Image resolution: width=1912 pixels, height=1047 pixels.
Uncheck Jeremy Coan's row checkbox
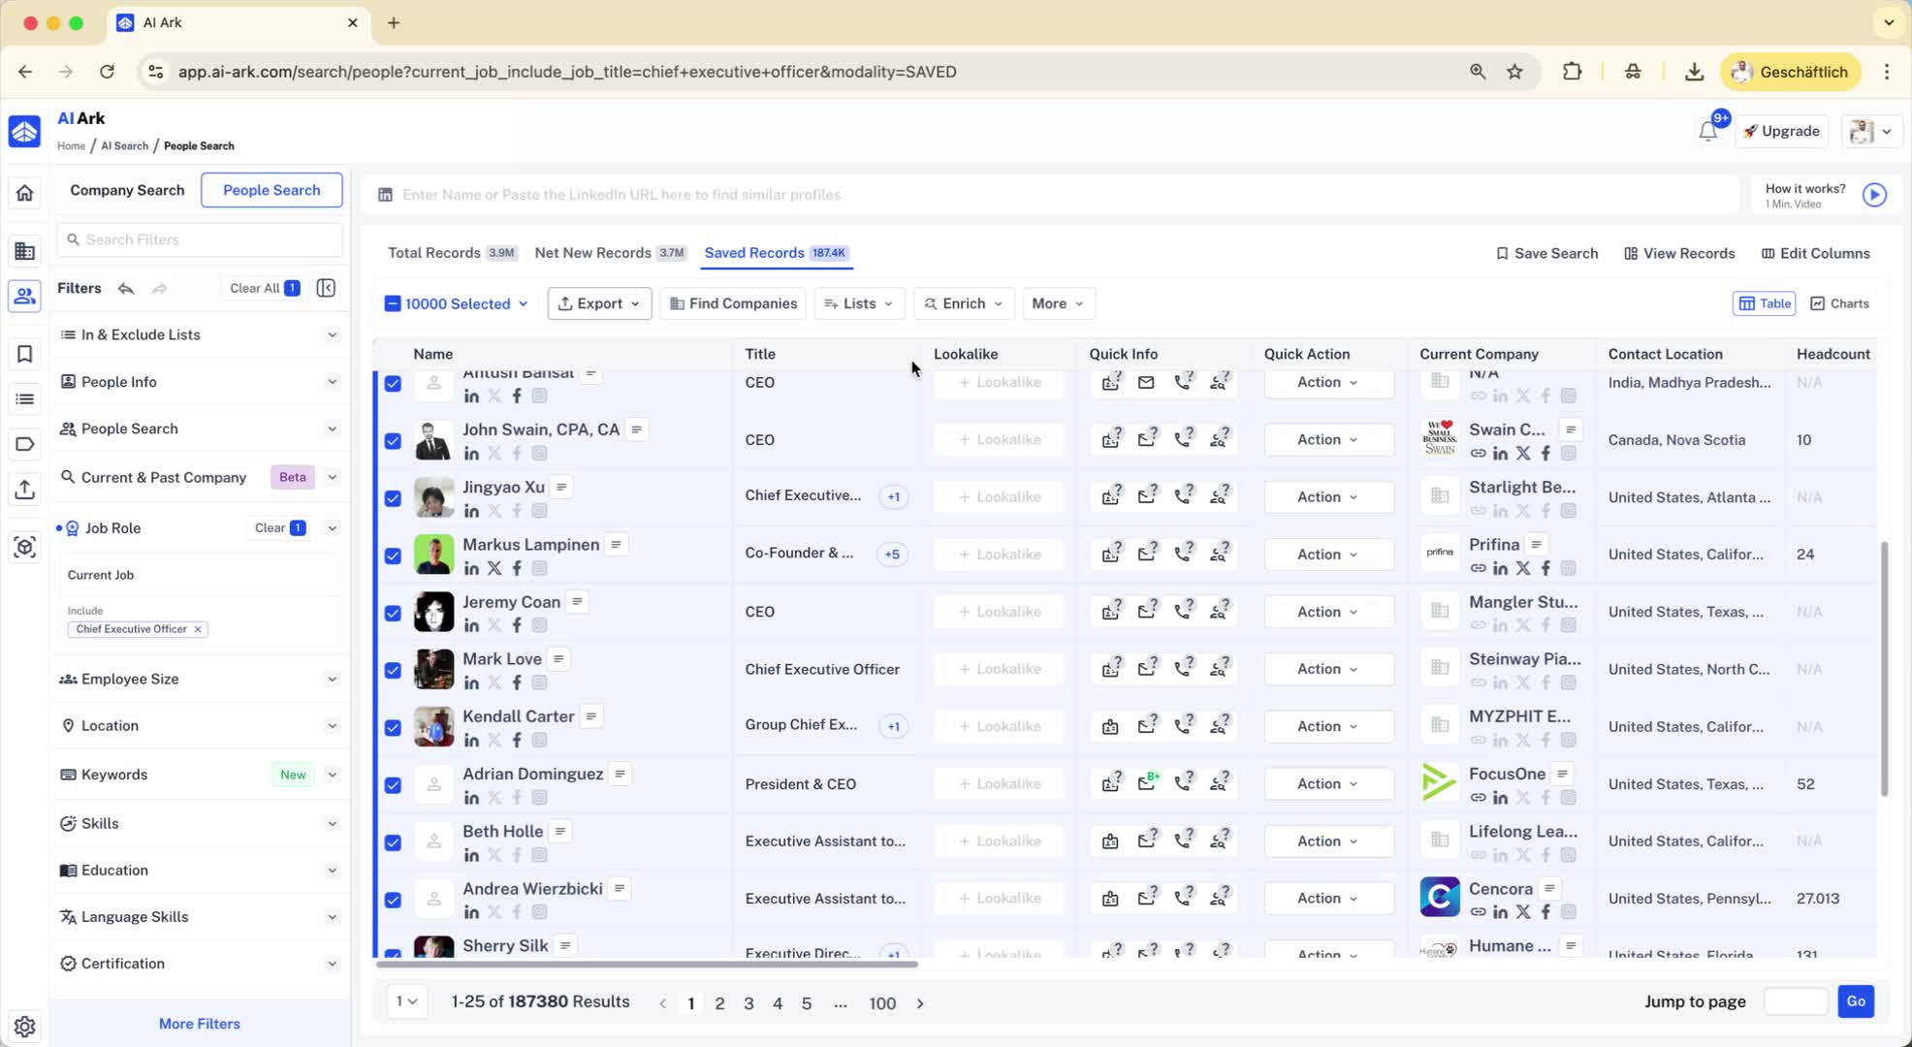pos(393,613)
